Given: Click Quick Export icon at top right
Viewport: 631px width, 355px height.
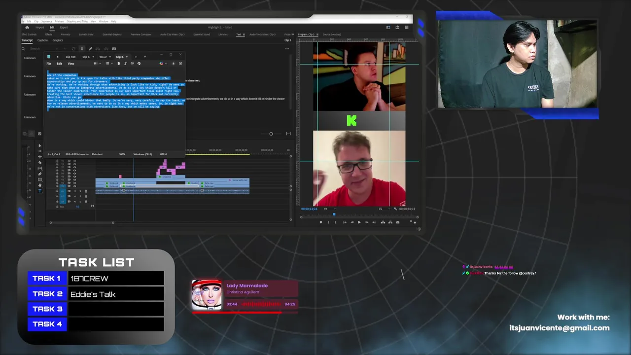Looking at the screenshot, I should click(x=397, y=27).
